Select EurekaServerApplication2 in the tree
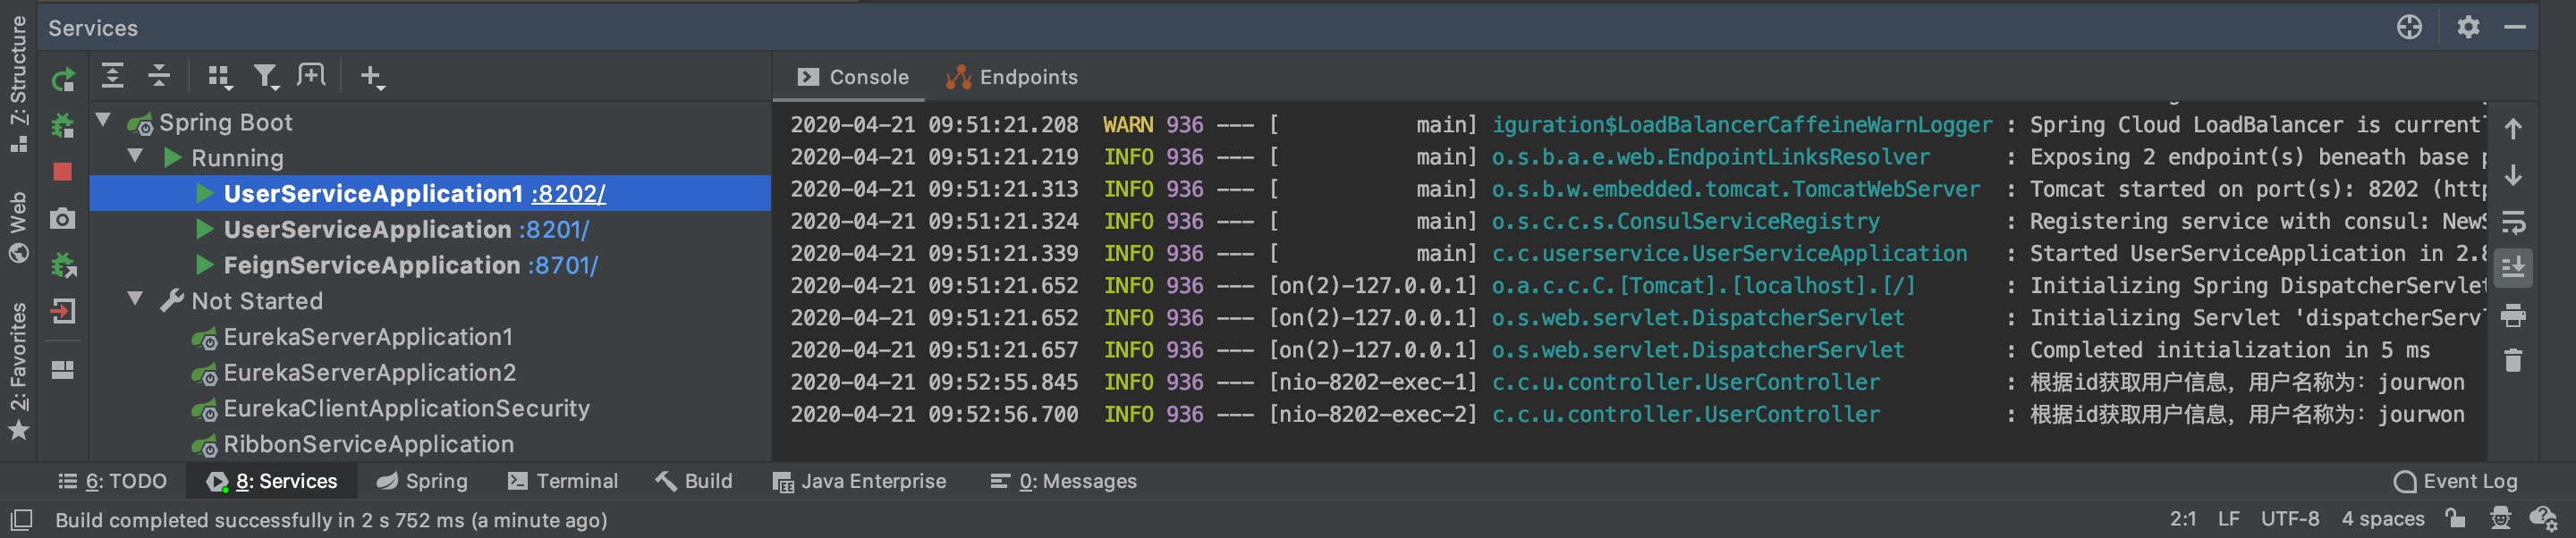 (x=369, y=373)
